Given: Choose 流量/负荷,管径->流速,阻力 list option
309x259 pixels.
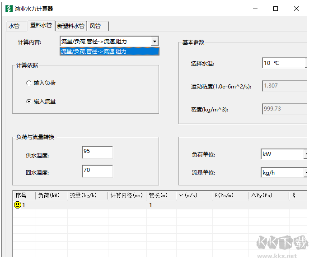Looking at the screenshot, I should click(109, 51).
